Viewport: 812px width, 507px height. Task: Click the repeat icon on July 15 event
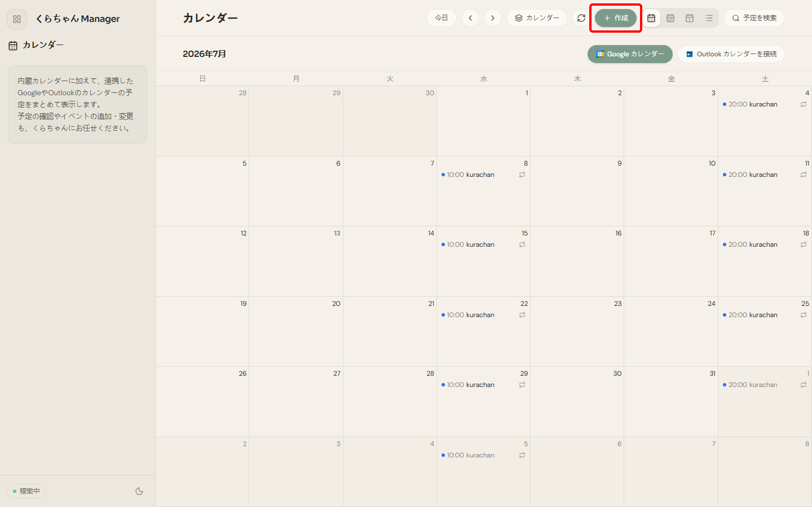click(x=522, y=244)
